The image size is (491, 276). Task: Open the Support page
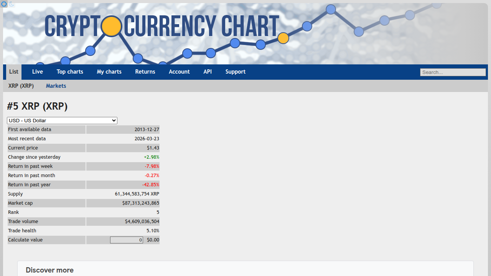click(235, 72)
